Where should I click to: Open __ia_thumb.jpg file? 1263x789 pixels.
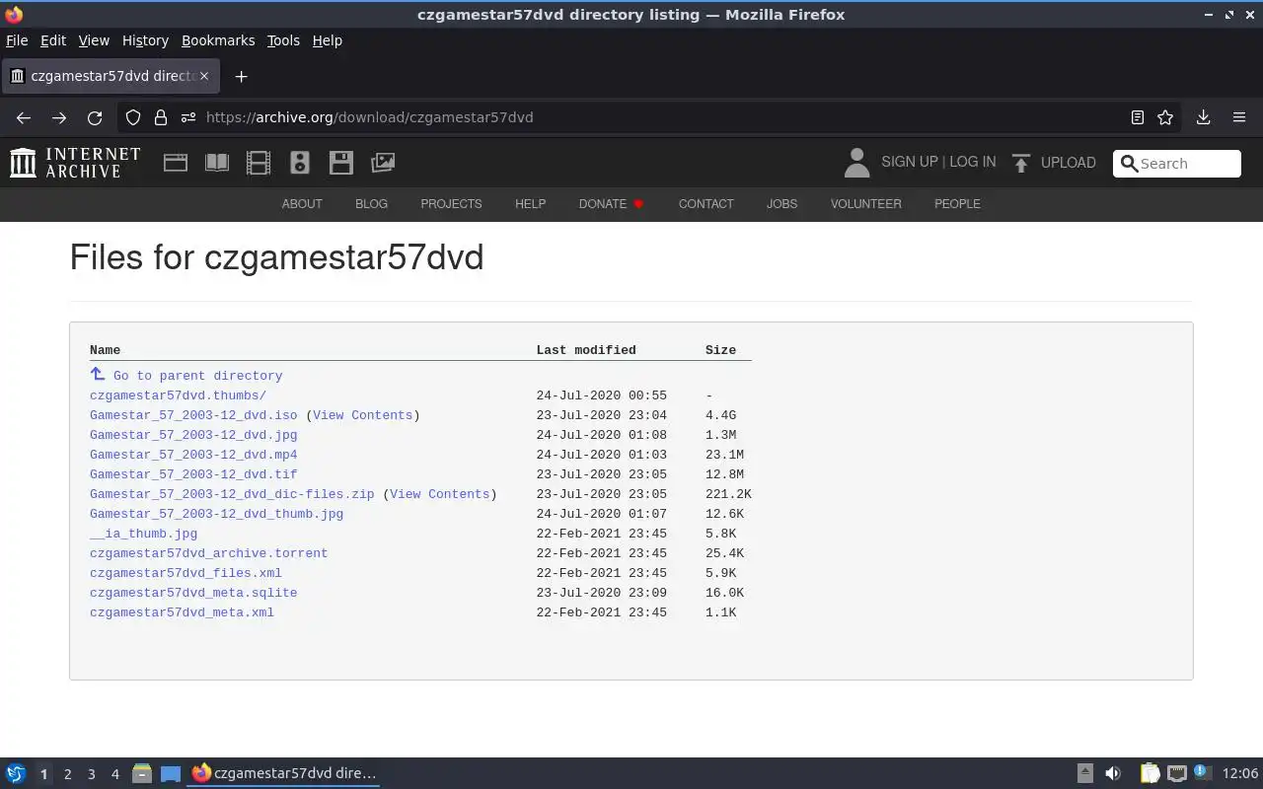pyautogui.click(x=143, y=534)
